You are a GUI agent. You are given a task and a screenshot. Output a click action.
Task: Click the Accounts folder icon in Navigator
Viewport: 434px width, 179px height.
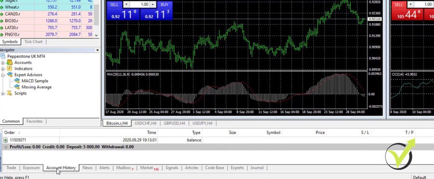[10, 62]
